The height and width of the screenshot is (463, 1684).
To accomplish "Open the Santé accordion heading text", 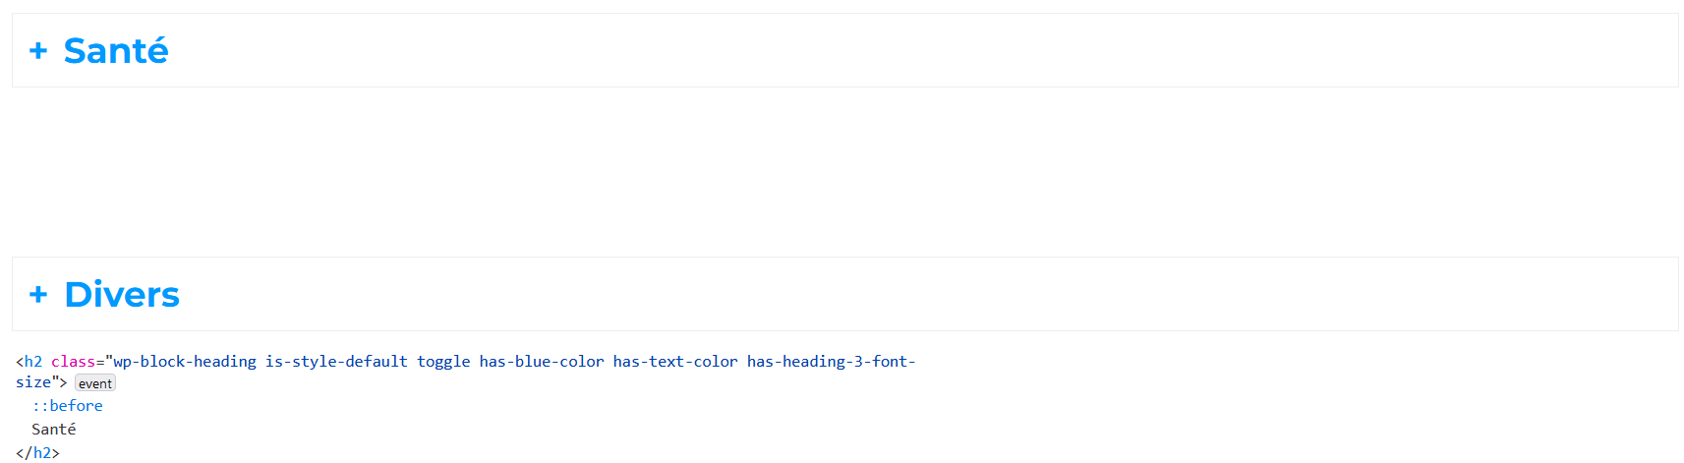I will point(116,51).
